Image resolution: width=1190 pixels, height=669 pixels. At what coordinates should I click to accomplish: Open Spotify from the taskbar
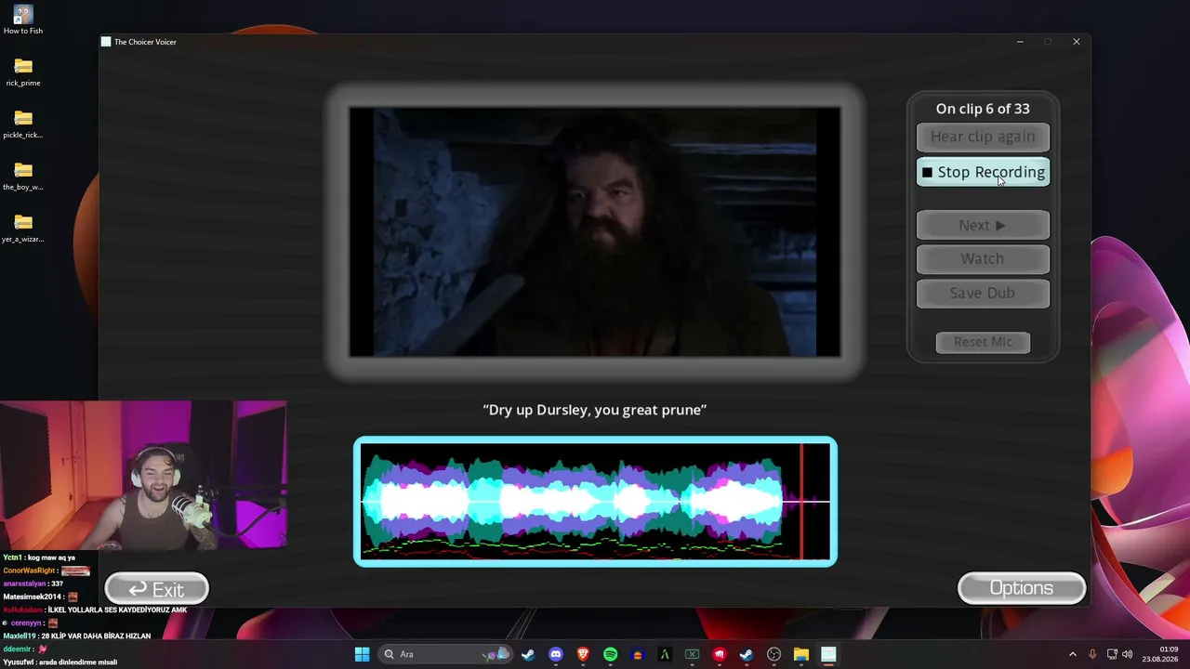(x=610, y=654)
